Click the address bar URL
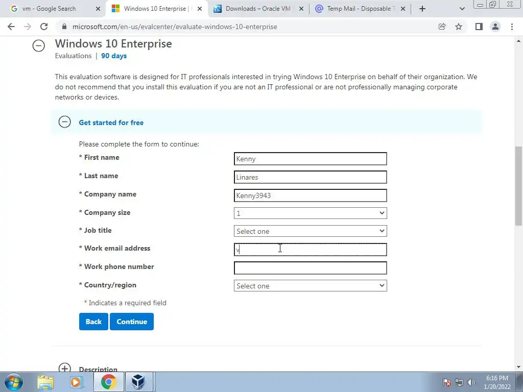Screen dimensions: 523x392 point(175,27)
